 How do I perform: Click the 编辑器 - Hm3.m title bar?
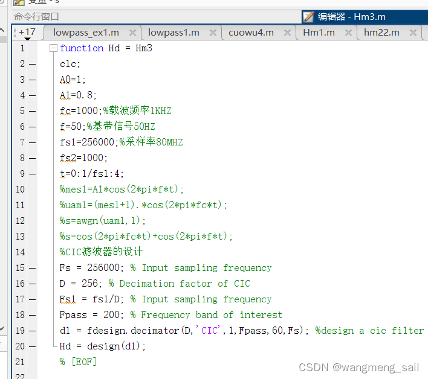tap(365, 17)
